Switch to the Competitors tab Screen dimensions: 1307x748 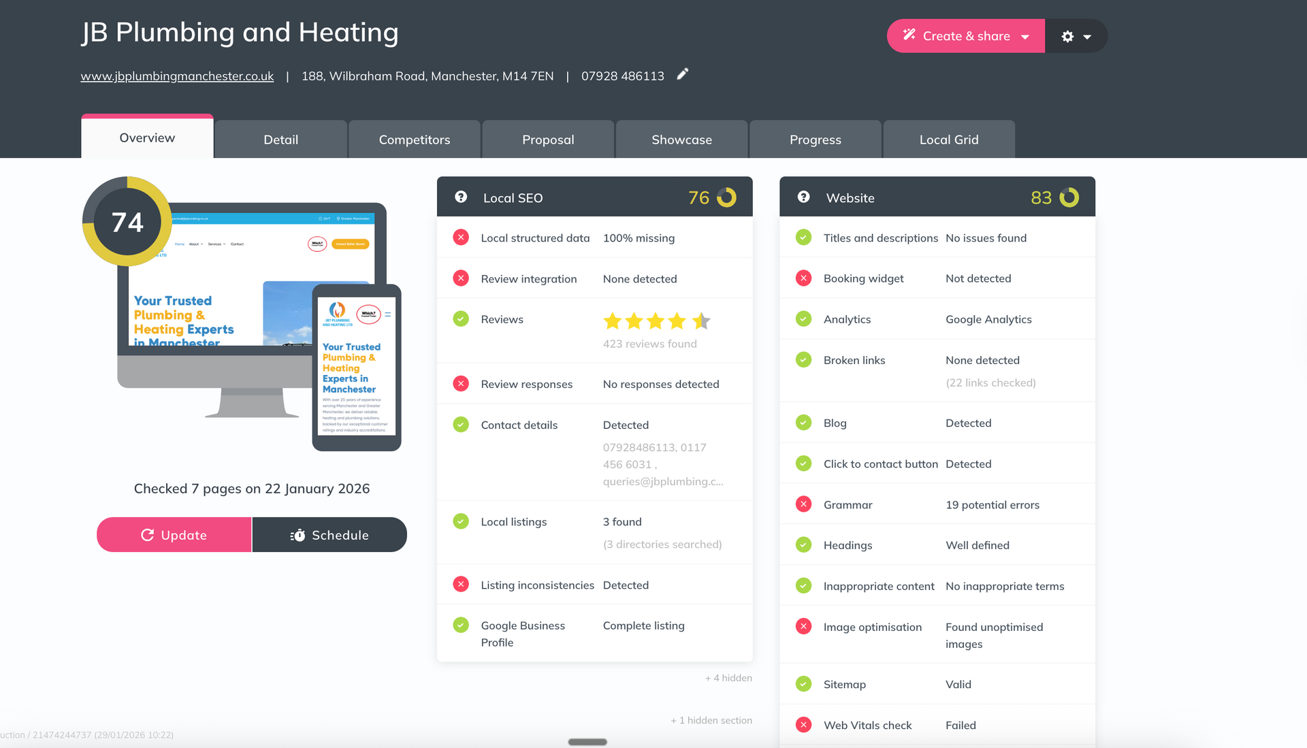tap(414, 140)
